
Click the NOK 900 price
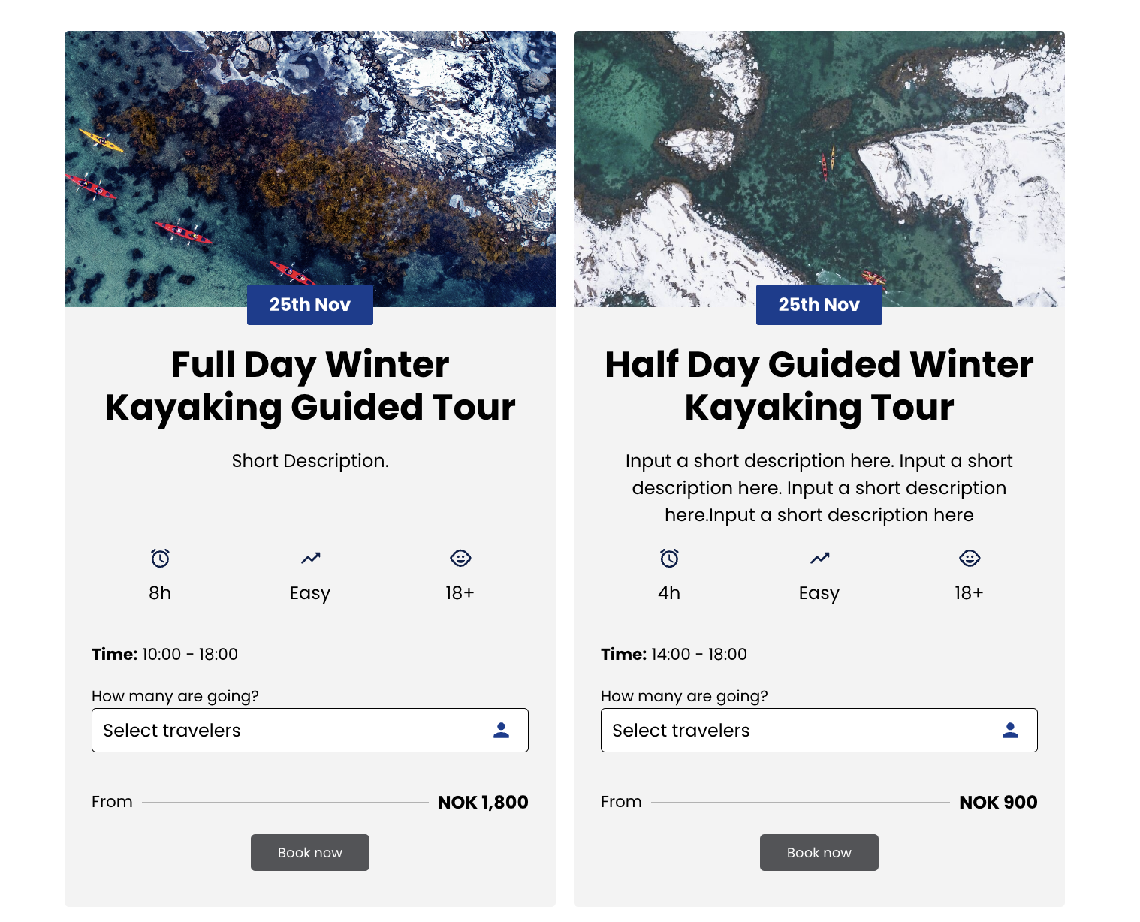tap(998, 802)
